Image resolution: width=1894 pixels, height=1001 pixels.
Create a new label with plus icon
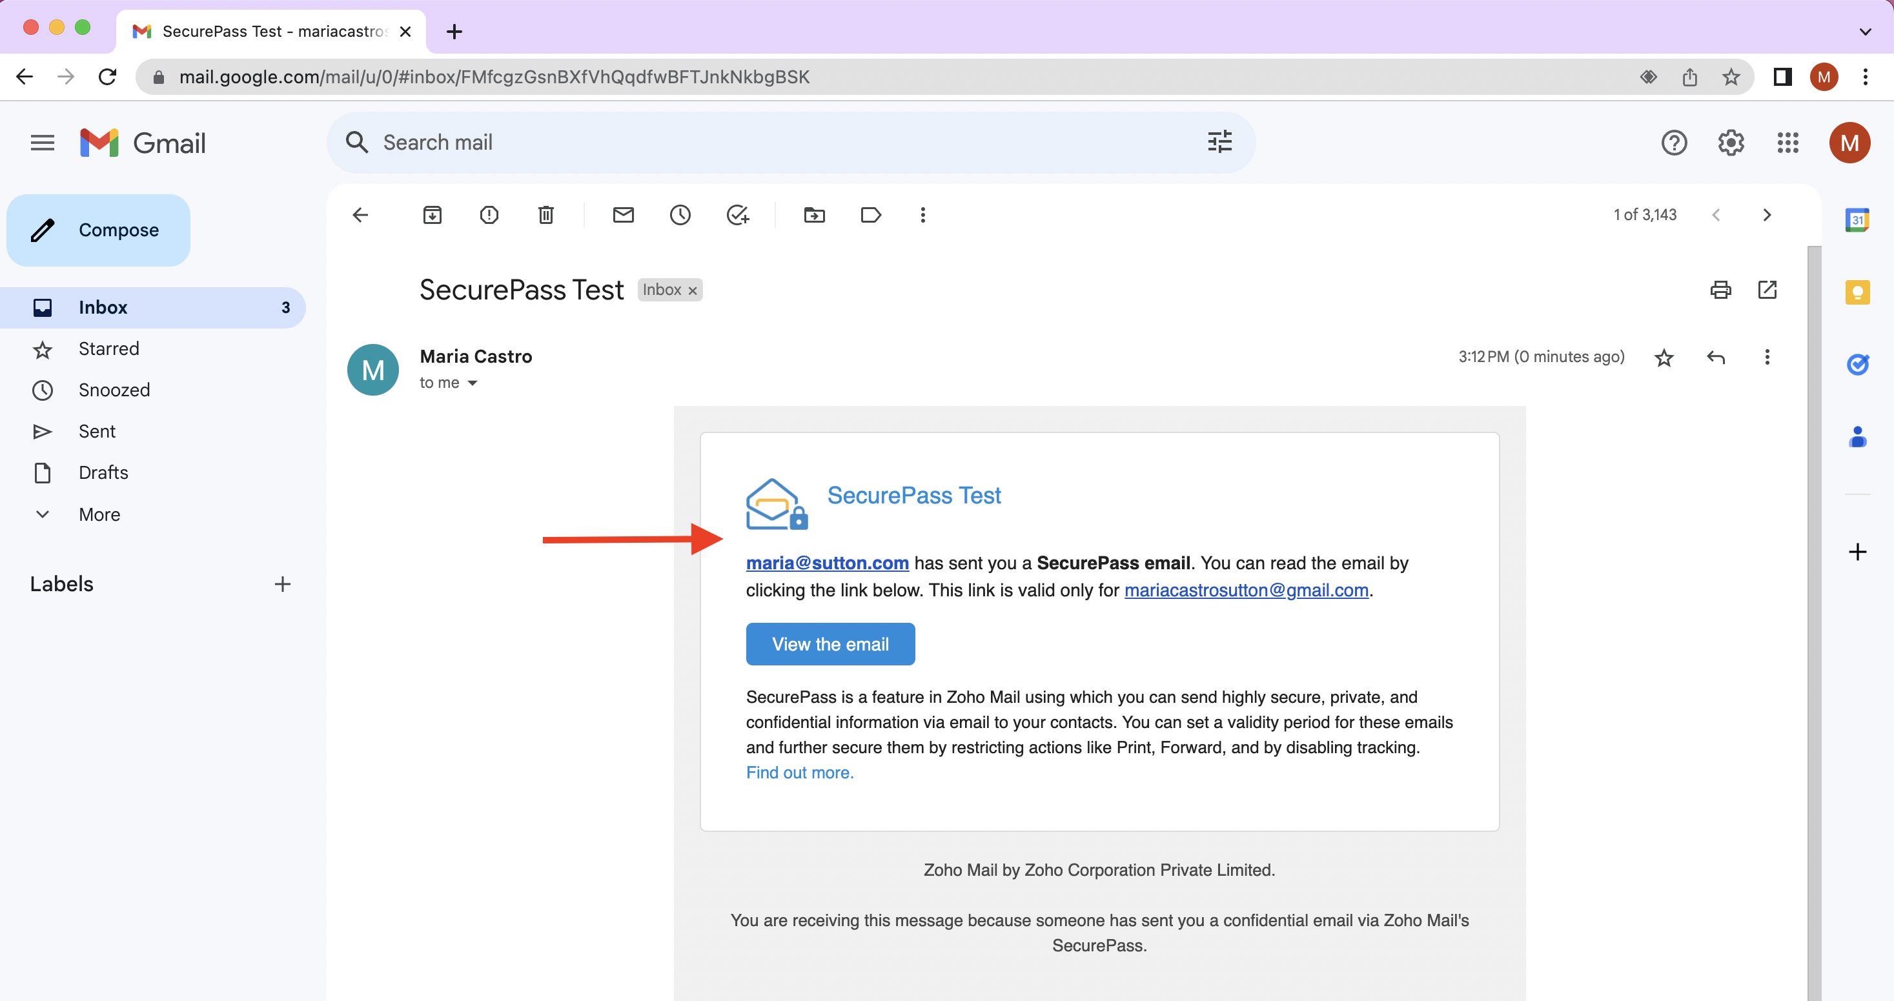click(282, 583)
